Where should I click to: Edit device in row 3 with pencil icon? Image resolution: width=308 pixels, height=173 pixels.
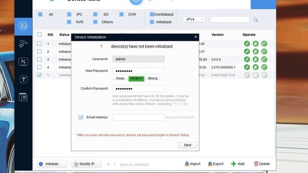click(247, 59)
